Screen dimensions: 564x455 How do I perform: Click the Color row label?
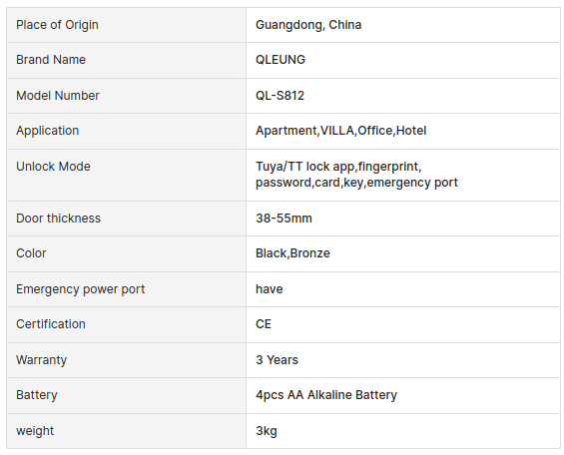coord(31,253)
